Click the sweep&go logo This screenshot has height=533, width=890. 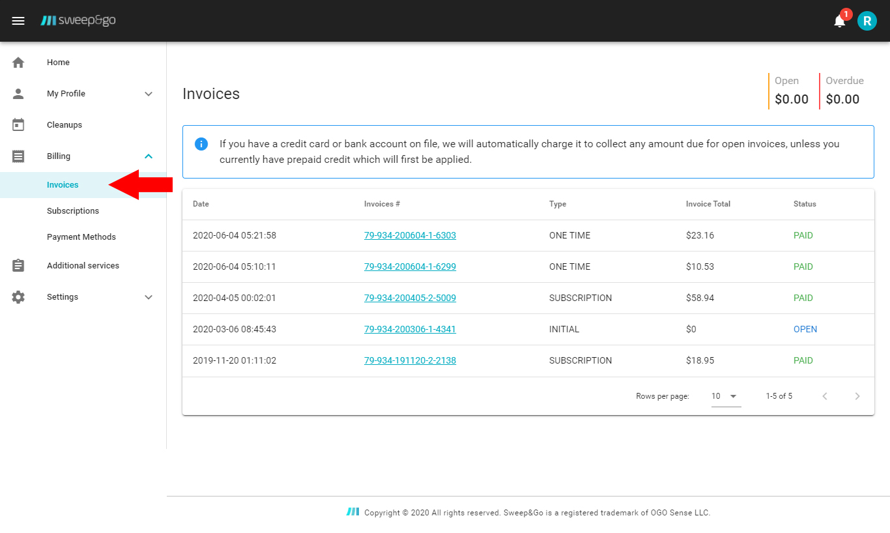pyautogui.click(x=78, y=21)
